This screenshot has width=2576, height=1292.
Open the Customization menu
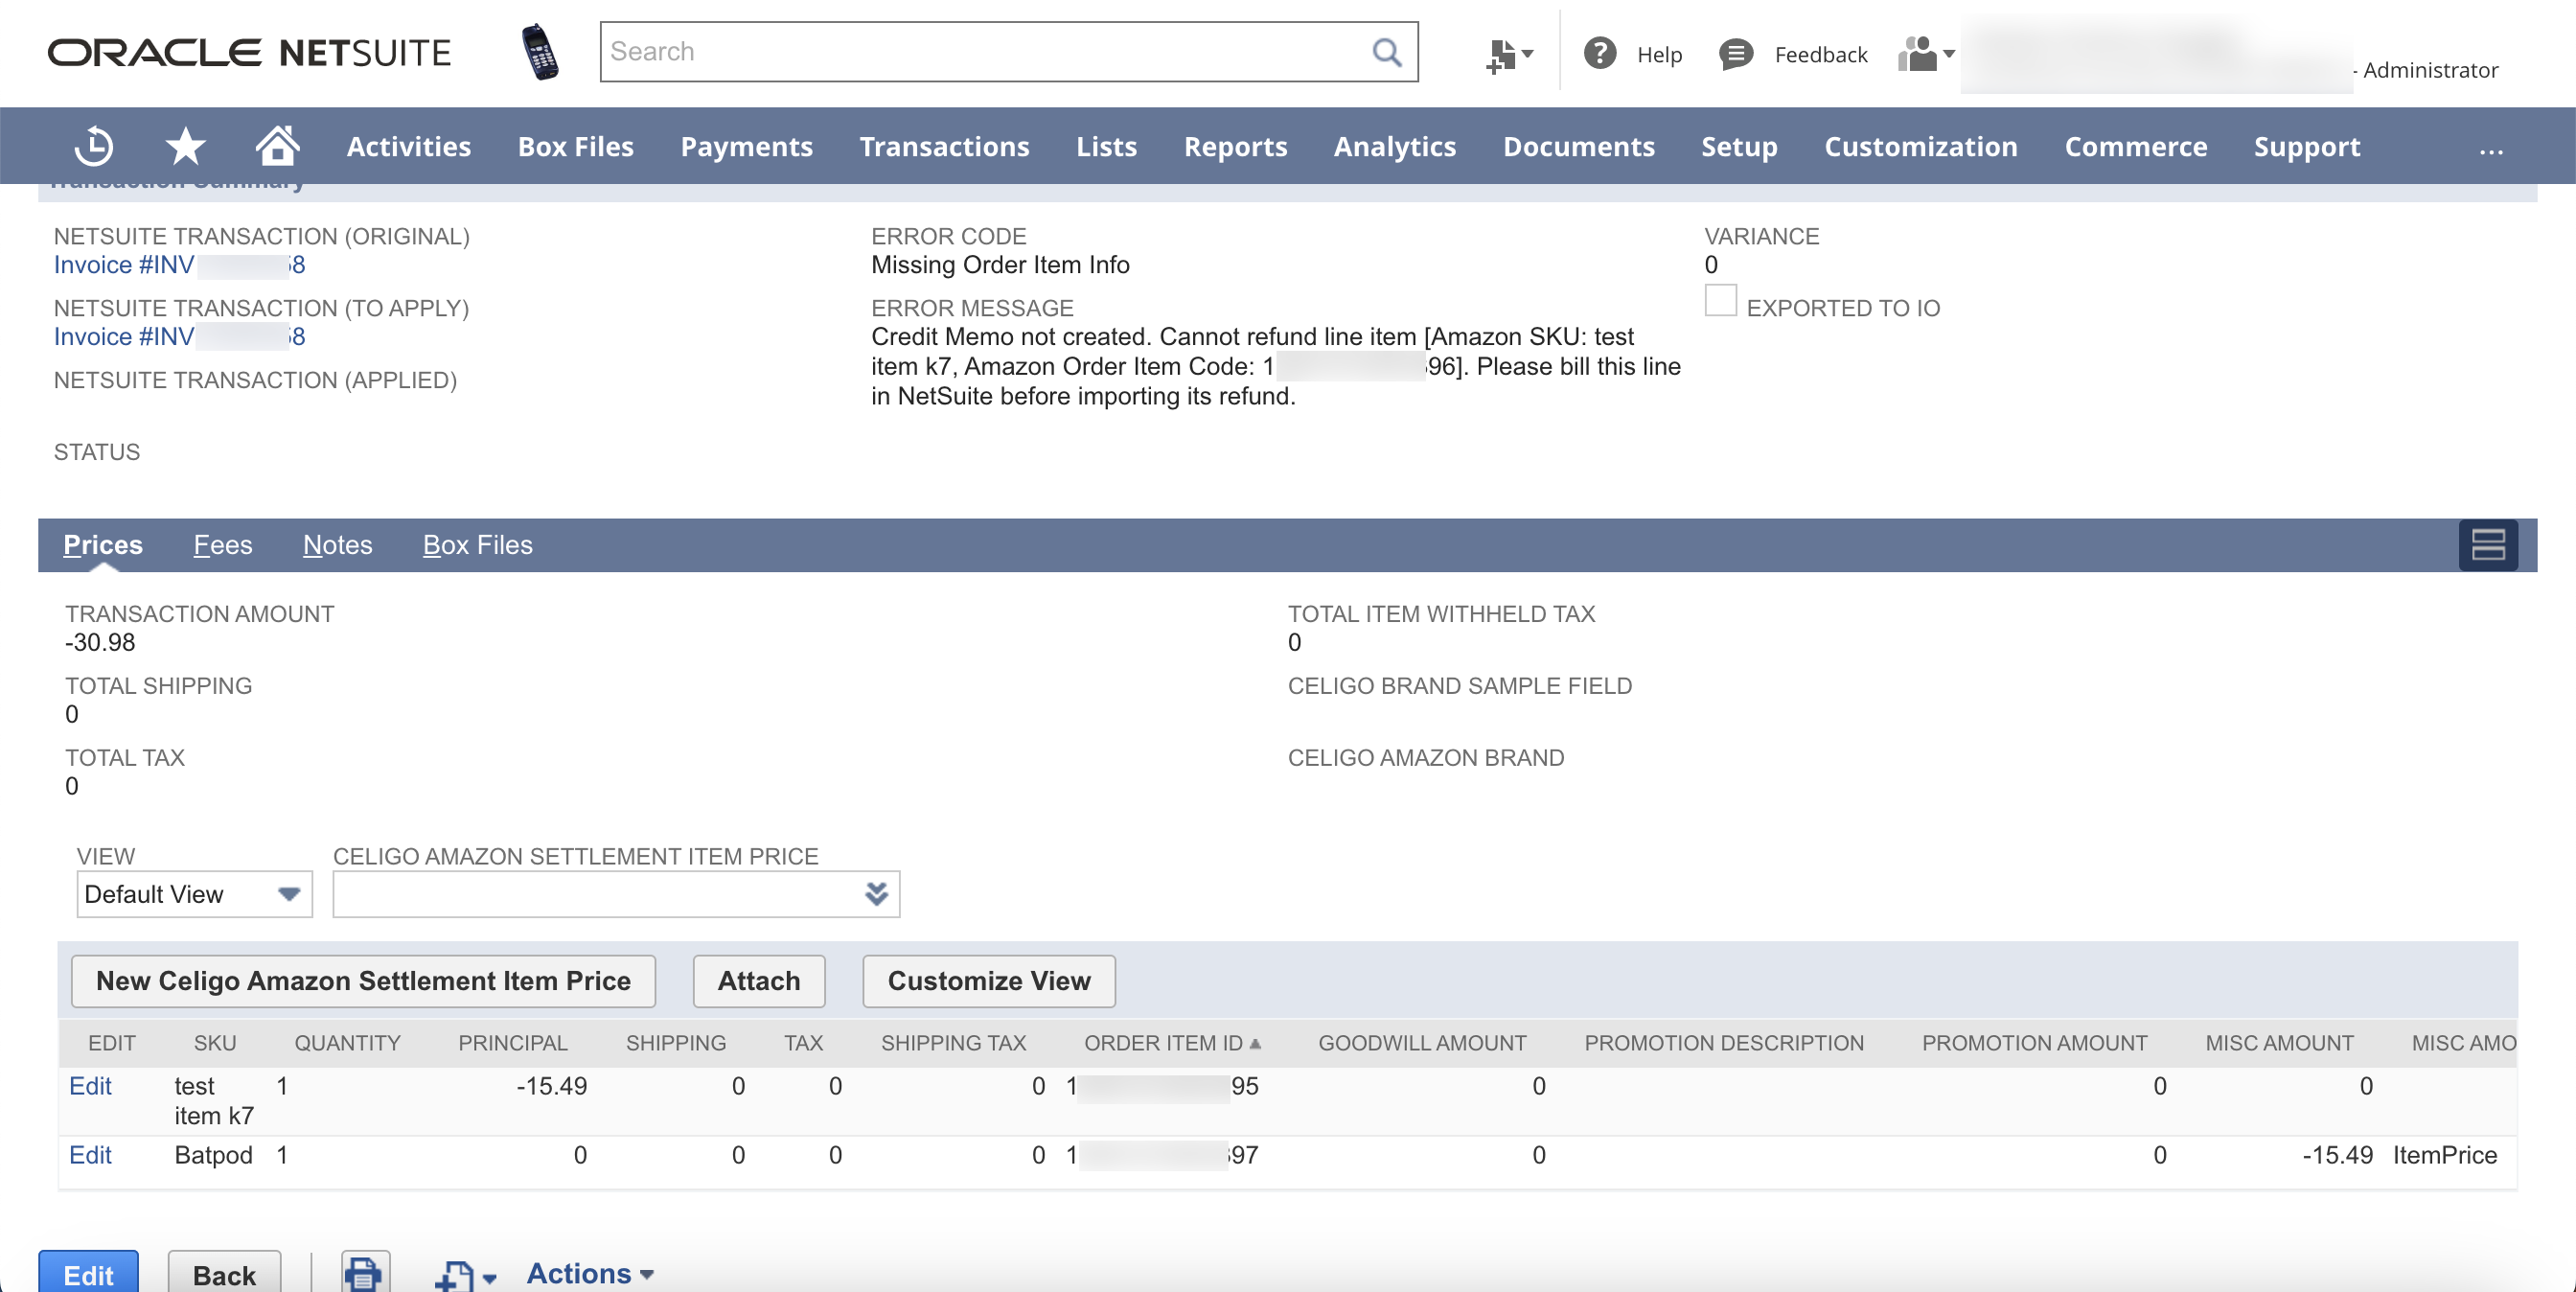(x=1920, y=146)
